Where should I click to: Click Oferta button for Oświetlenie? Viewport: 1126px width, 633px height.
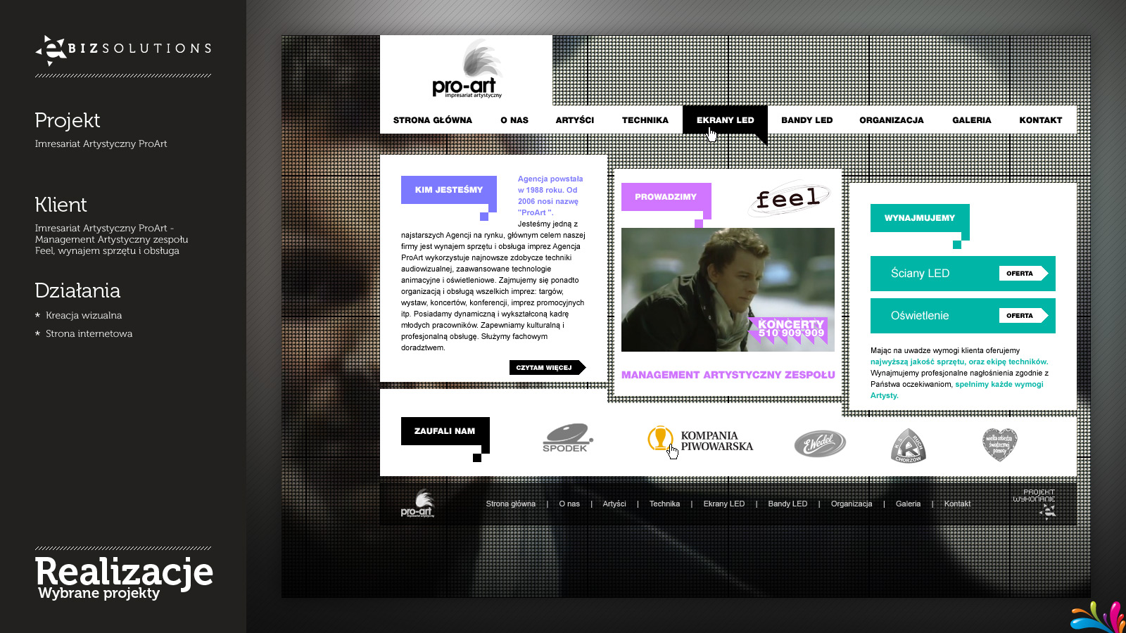[x=1023, y=316]
